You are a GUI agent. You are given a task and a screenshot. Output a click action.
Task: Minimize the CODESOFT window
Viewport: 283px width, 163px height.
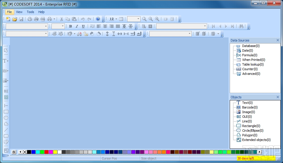tap(255, 3)
